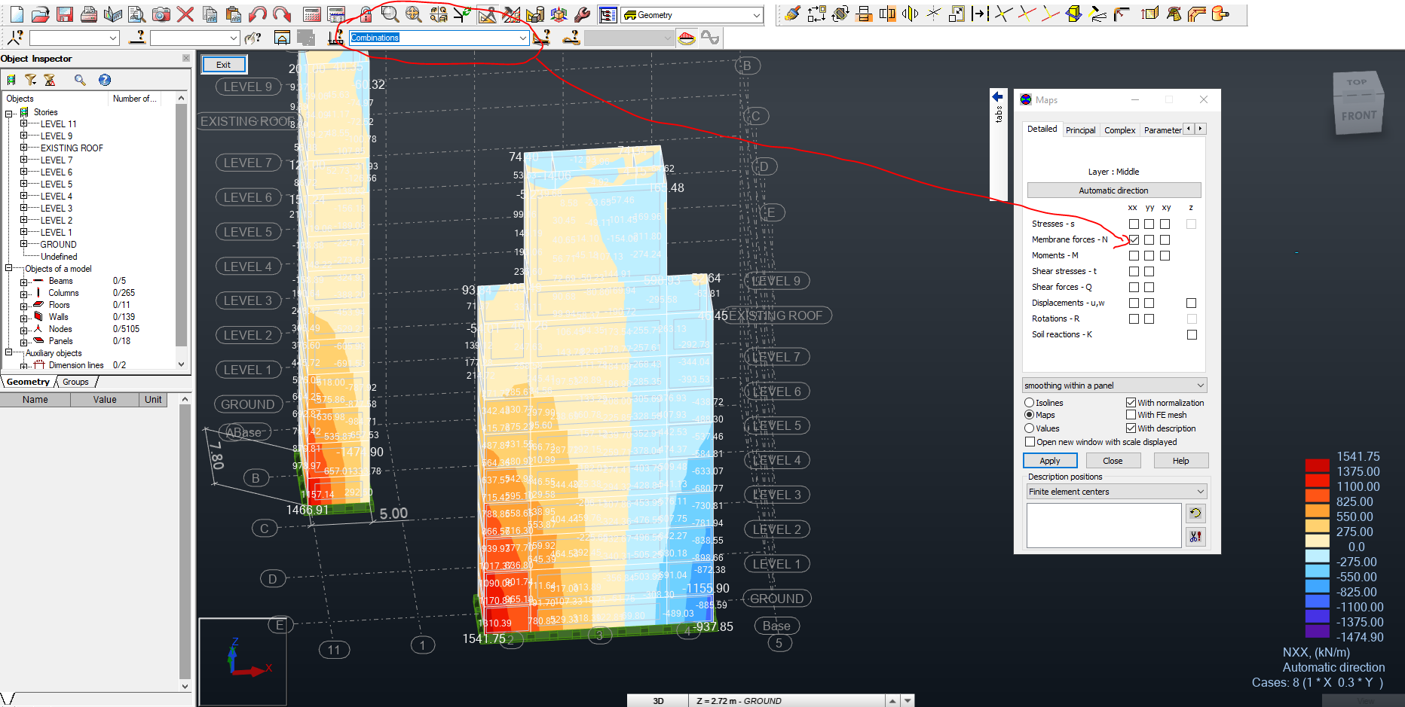Enable the With FE mesh option
Image resolution: width=1405 pixels, height=707 pixels.
click(1131, 415)
